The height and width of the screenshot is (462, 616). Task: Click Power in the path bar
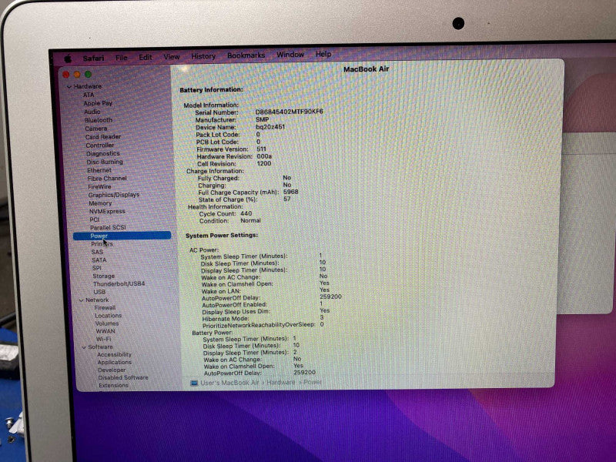pyautogui.click(x=313, y=382)
